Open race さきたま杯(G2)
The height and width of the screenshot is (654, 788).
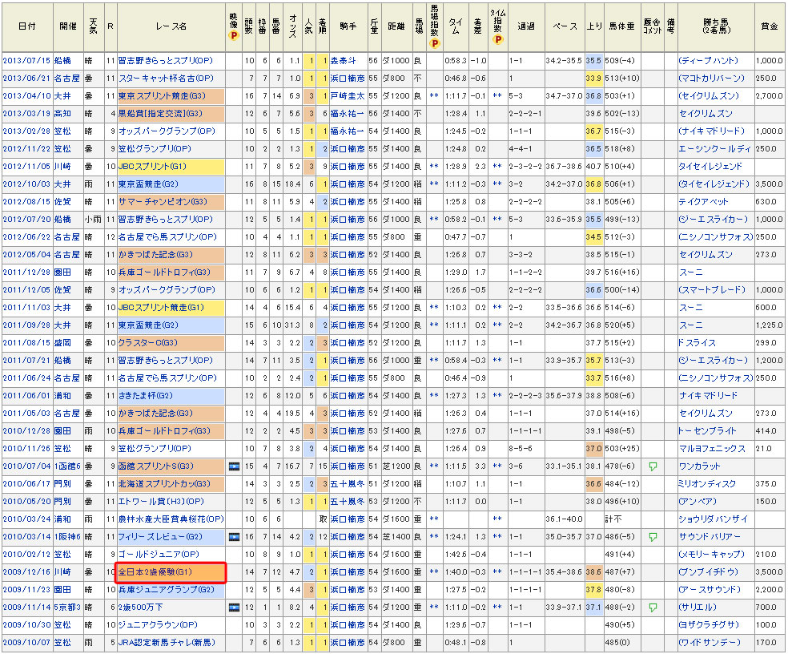point(145,396)
